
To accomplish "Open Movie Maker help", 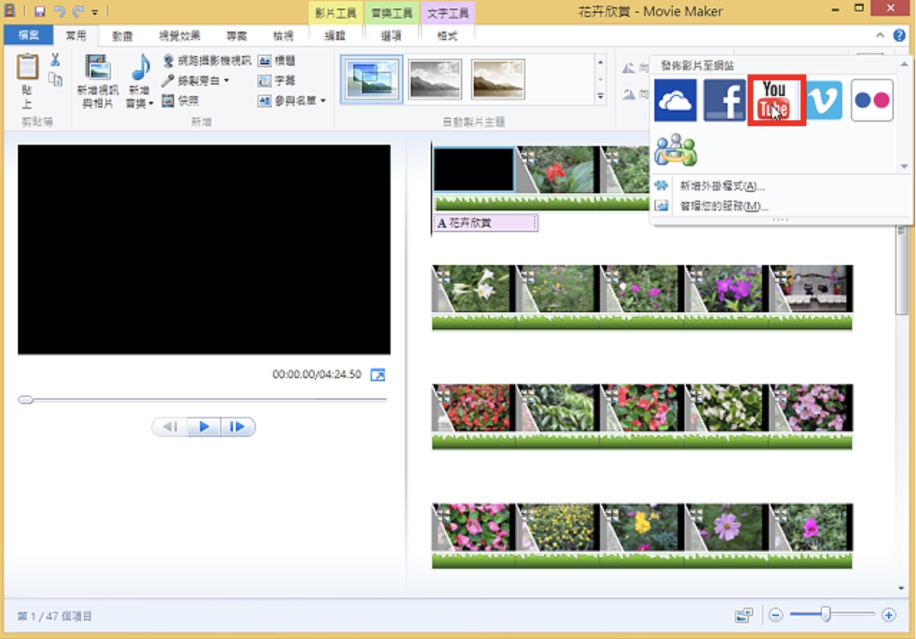I will 899,35.
